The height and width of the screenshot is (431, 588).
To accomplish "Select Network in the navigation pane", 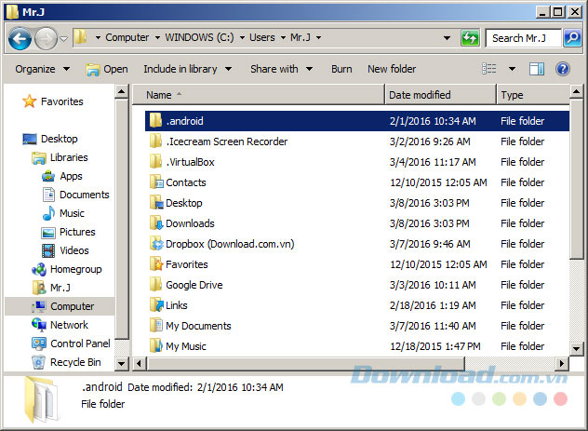I will [x=69, y=325].
